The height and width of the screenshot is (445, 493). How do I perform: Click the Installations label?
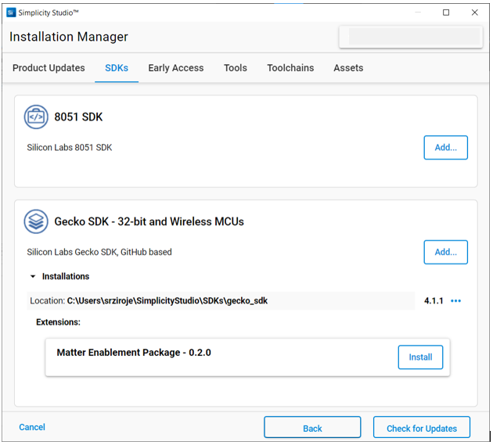click(x=66, y=276)
